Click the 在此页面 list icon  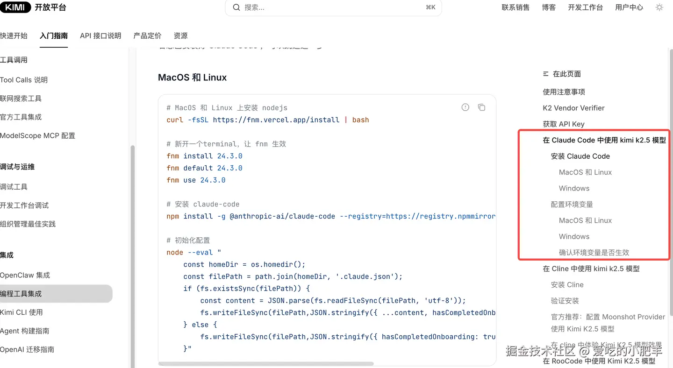pyautogui.click(x=545, y=74)
